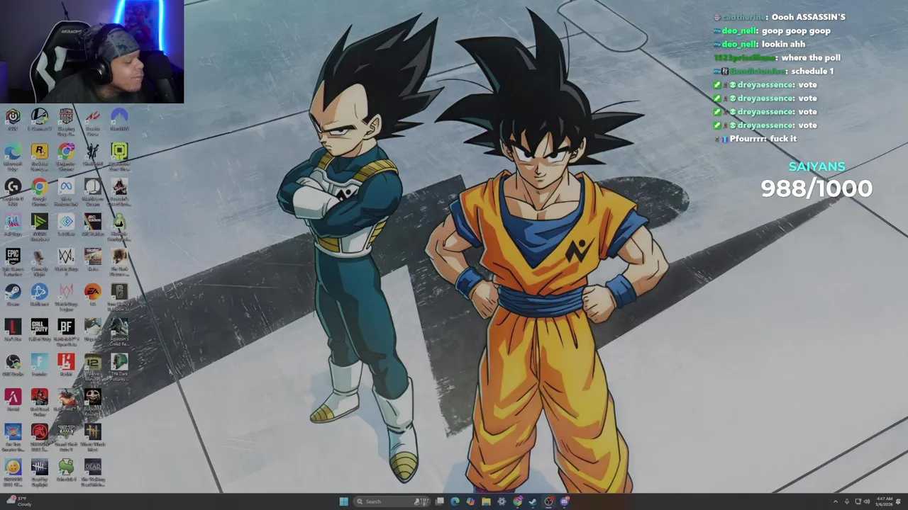The width and height of the screenshot is (908, 510).
Task: Launch the Watch Dogs Legion shortcut
Action: point(66,296)
